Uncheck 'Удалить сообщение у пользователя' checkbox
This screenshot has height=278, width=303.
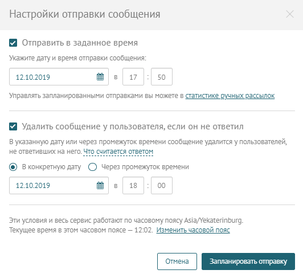(13, 126)
